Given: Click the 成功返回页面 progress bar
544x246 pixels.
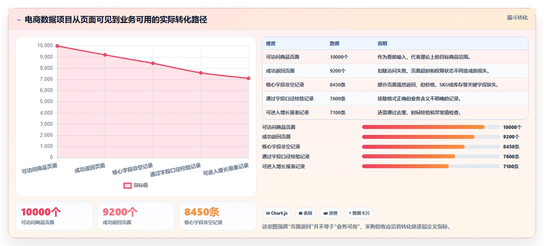Looking at the screenshot, I should tap(431, 137).
